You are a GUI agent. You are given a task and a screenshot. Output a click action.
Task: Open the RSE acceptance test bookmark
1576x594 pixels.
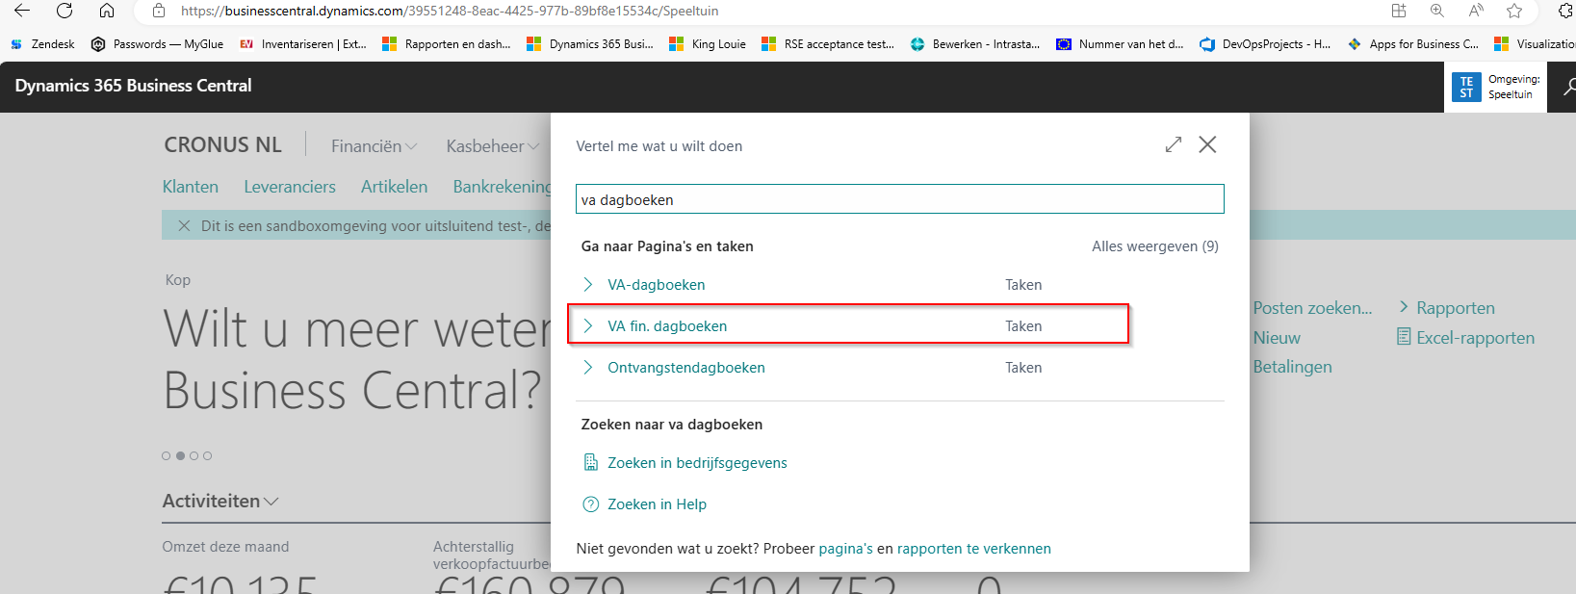coord(828,44)
